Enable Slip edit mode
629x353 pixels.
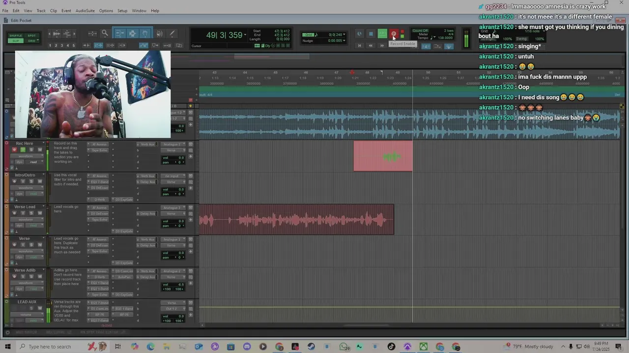coord(16,41)
